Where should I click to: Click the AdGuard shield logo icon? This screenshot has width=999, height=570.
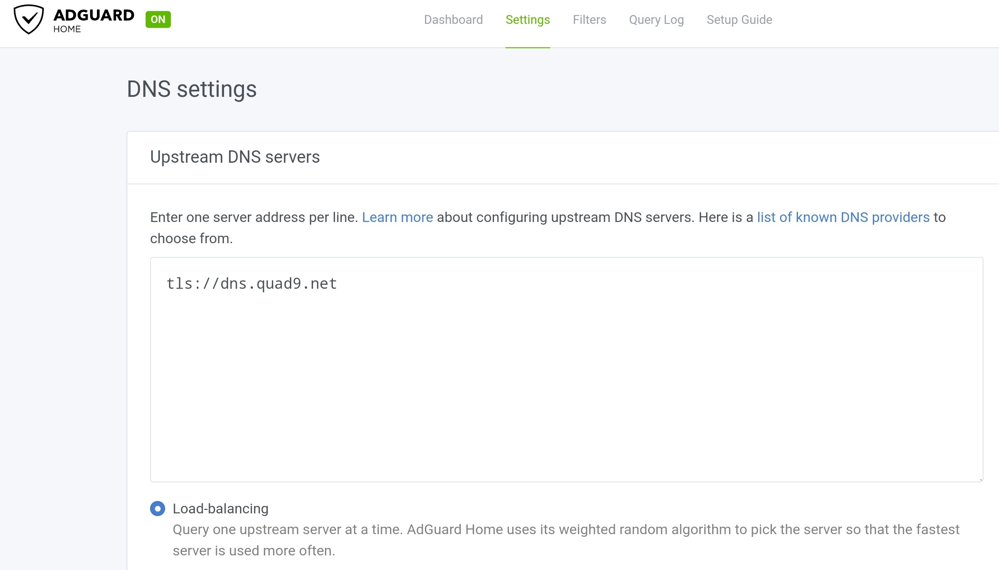(28, 19)
